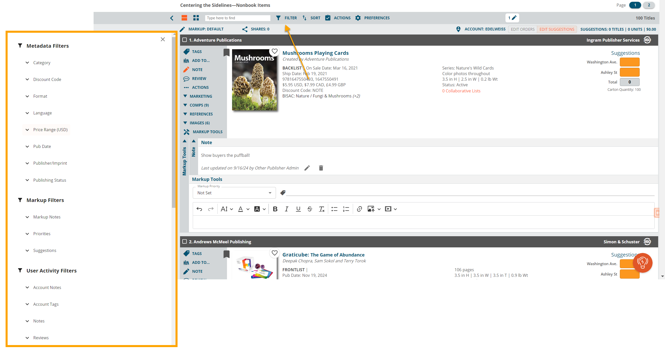Expand the Comps (9) section
Image resolution: width=665 pixels, height=358 pixels.
[197, 105]
